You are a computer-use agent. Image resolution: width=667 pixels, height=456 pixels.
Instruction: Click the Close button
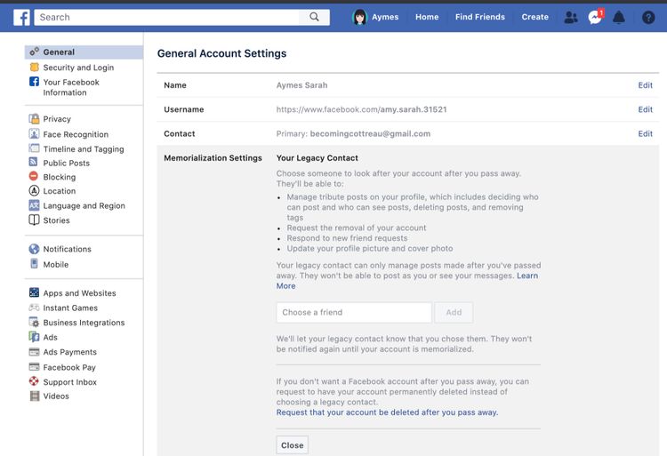pos(292,445)
